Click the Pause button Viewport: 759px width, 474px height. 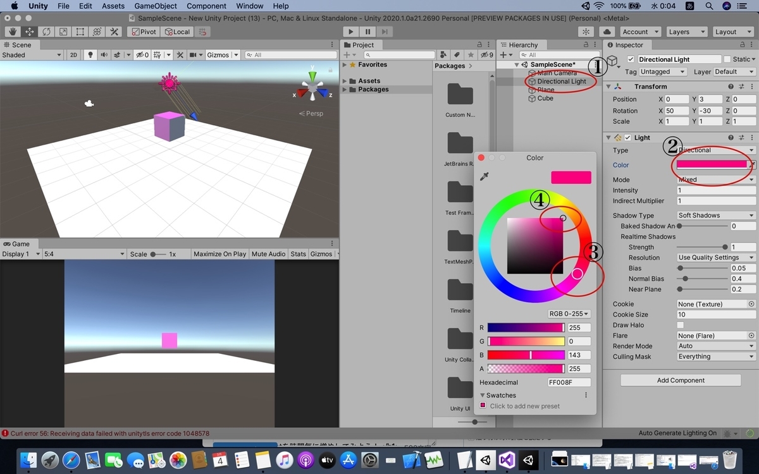pos(367,32)
